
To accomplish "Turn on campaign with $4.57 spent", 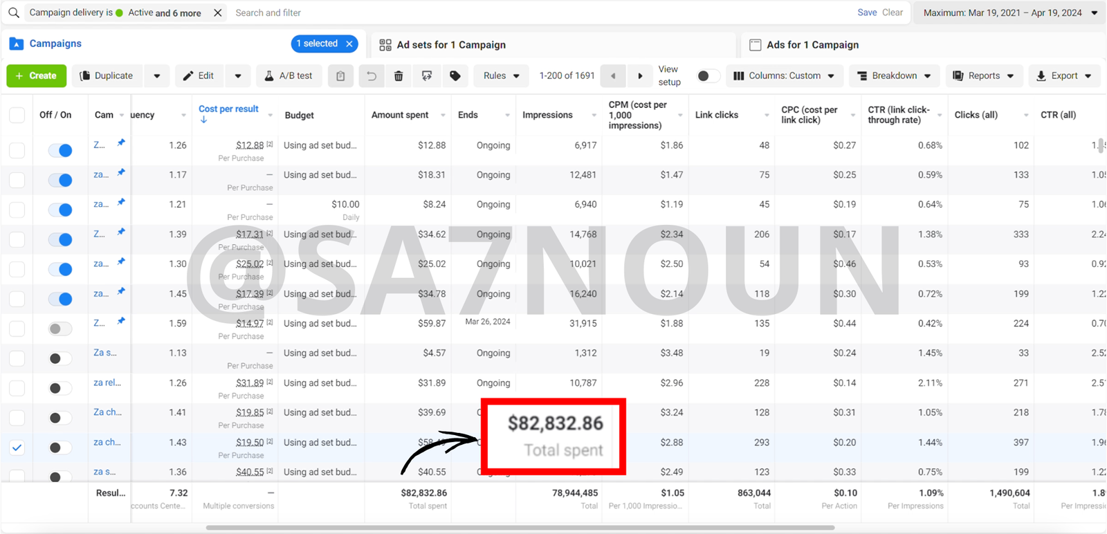I will click(60, 358).
